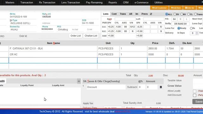
Task: Select the DV radio option
Action: pyautogui.click(x=175, y=14)
